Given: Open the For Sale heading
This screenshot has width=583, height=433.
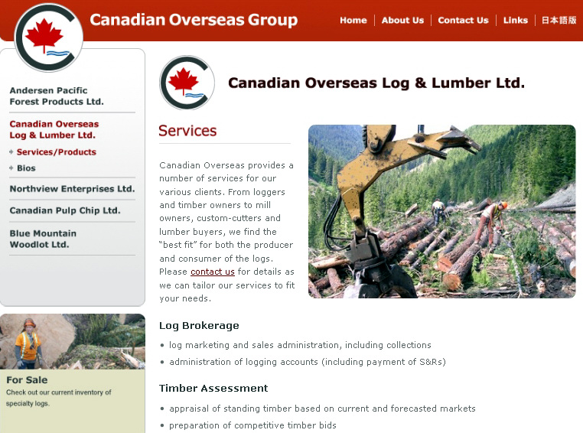Looking at the screenshot, I should coord(27,380).
